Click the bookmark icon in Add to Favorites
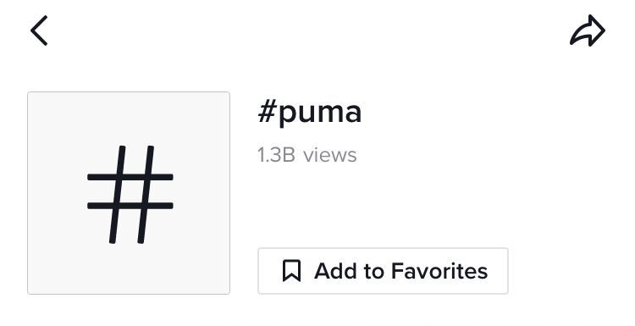The width and height of the screenshot is (635, 326). coord(291,271)
